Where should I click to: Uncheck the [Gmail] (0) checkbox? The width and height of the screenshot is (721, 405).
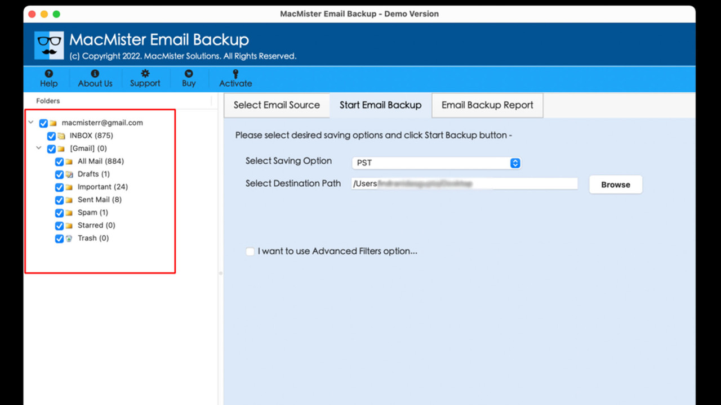pyautogui.click(x=51, y=149)
